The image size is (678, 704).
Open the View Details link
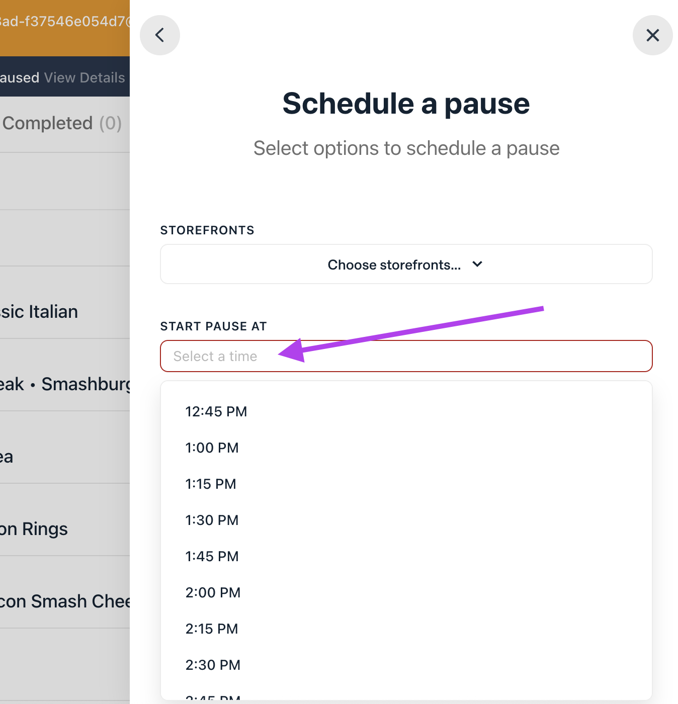[84, 78]
